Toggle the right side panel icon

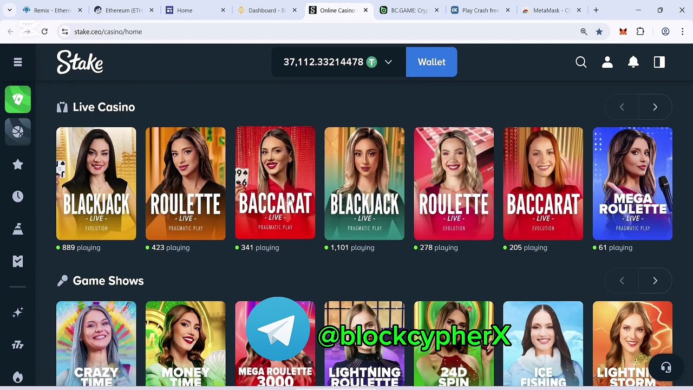click(659, 62)
